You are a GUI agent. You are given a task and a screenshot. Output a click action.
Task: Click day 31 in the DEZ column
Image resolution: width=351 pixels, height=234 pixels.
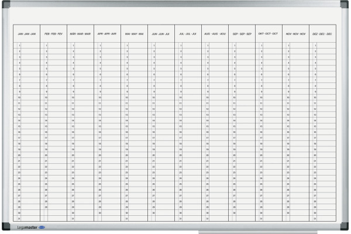tap(315, 219)
